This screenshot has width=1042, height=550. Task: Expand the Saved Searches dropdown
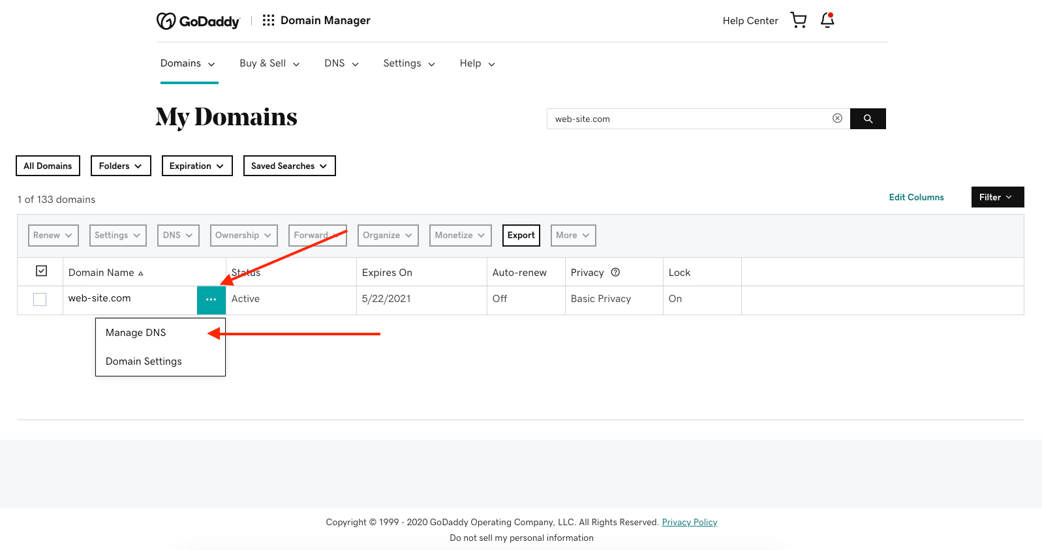(x=289, y=166)
